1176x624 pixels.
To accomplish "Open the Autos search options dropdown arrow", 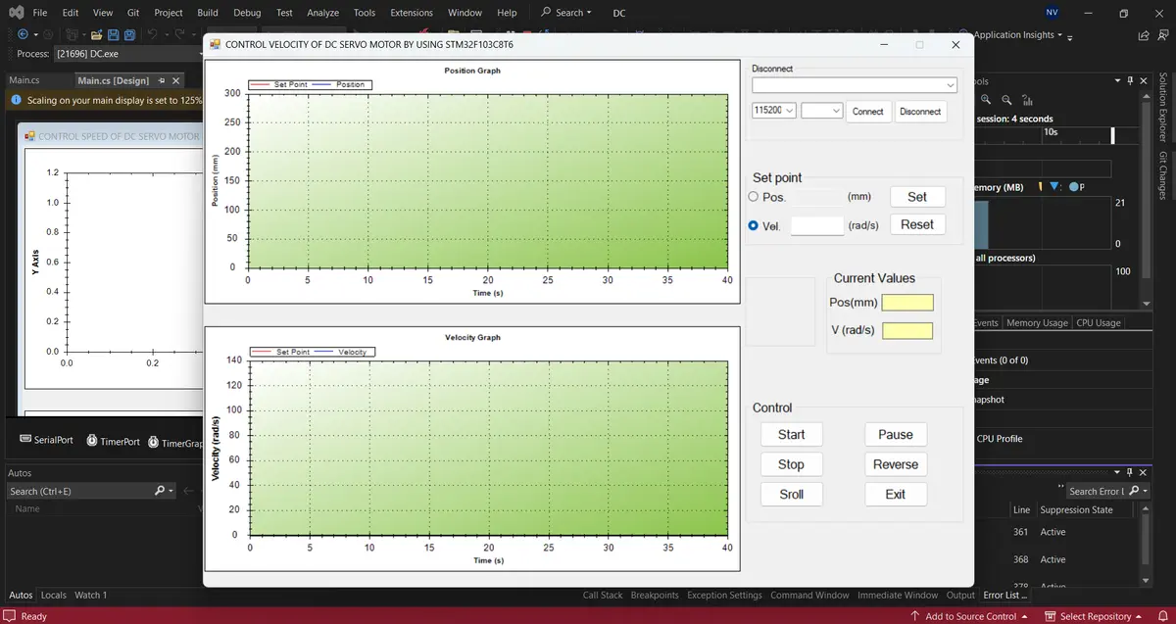I will tap(171, 491).
